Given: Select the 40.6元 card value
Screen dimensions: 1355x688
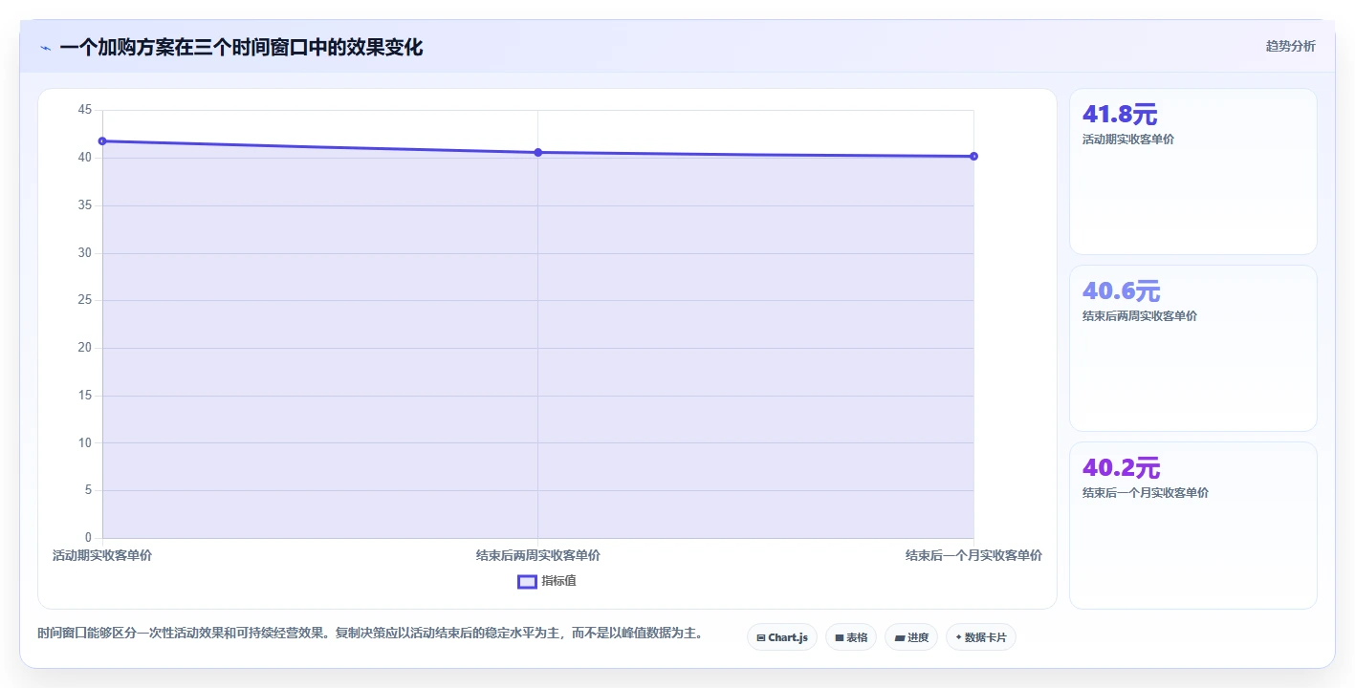Looking at the screenshot, I should (1122, 291).
